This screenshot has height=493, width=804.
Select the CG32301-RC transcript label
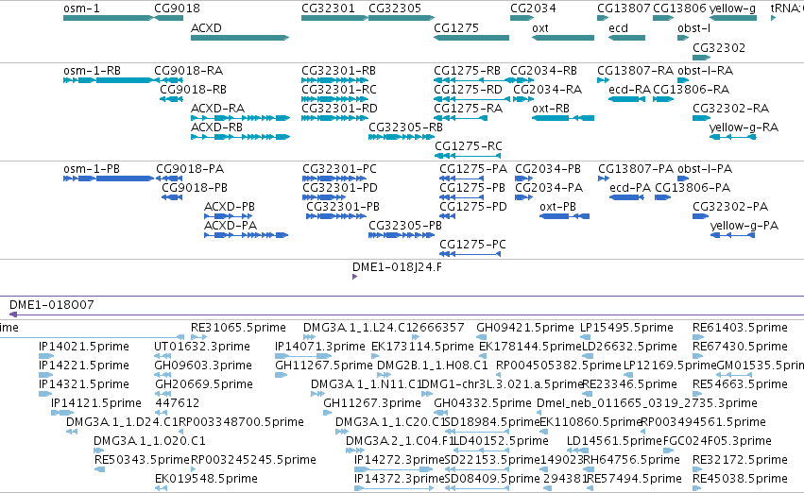click(x=339, y=90)
